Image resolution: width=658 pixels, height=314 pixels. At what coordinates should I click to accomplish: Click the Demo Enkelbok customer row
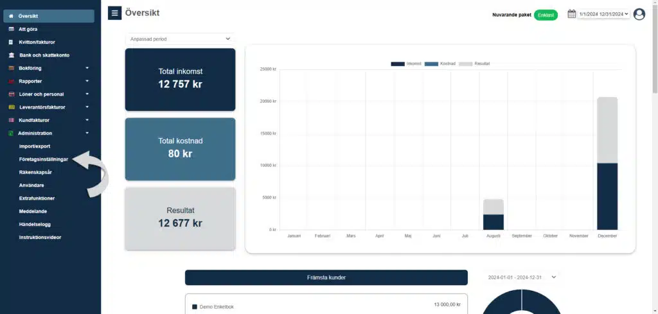tap(326, 306)
